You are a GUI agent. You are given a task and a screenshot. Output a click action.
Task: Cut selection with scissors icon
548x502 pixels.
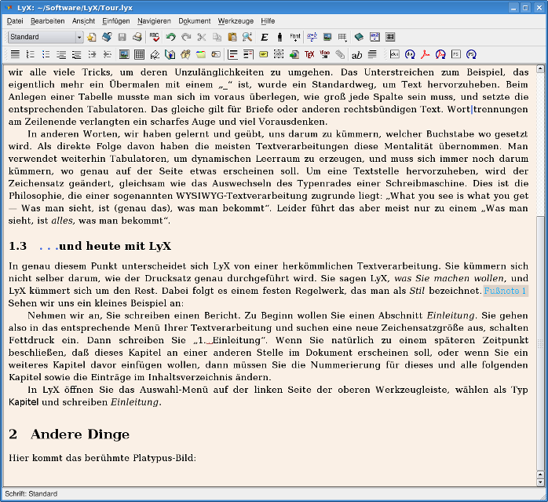[202, 37]
